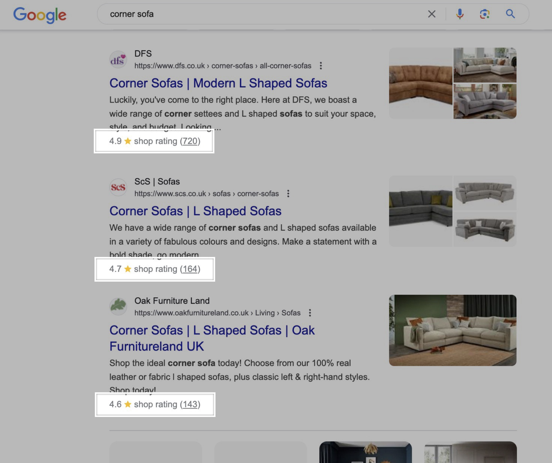The width and height of the screenshot is (552, 463).
Task: Click the search magnifying glass icon
Action: [510, 14]
